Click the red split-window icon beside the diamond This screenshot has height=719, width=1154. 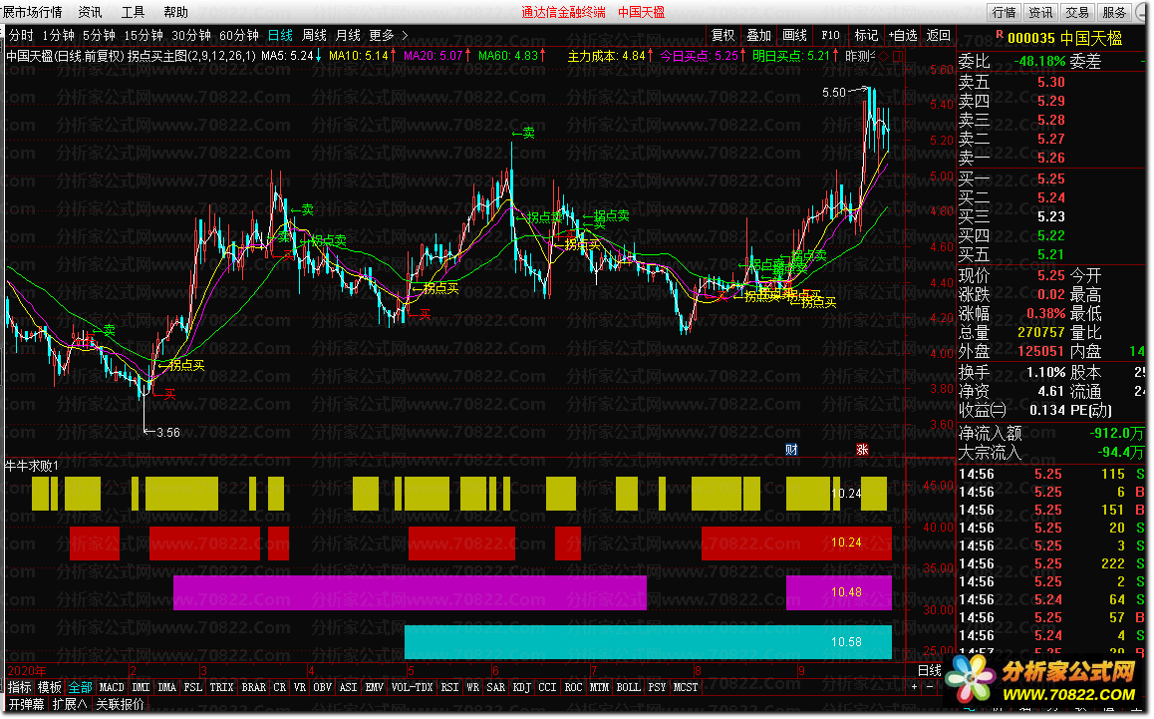click(897, 55)
